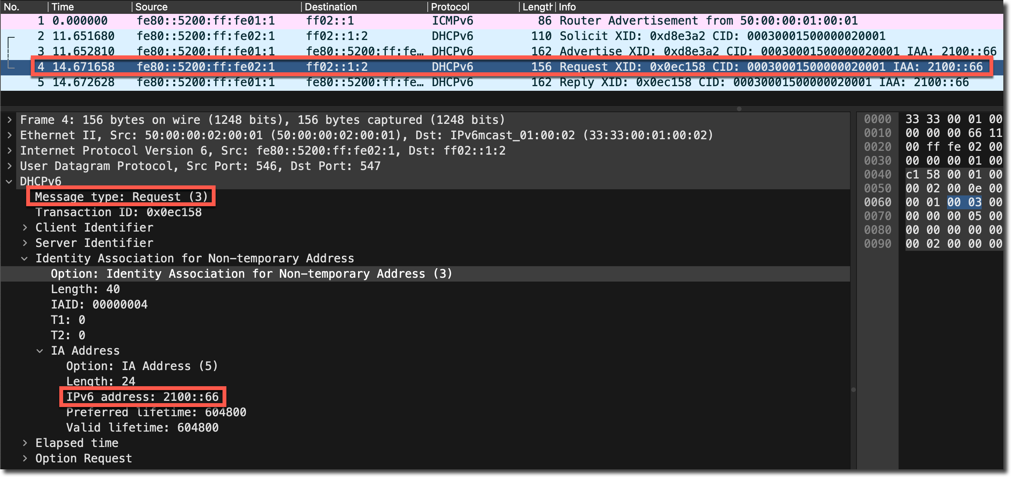Screen dimensions: 1011x477
Task: Expand the Client Identifier option
Action: (x=25, y=228)
